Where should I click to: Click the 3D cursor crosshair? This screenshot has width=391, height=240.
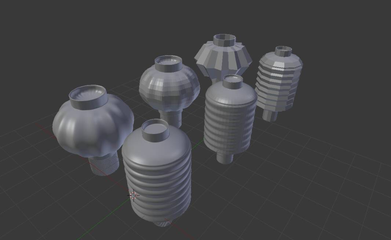(134, 195)
